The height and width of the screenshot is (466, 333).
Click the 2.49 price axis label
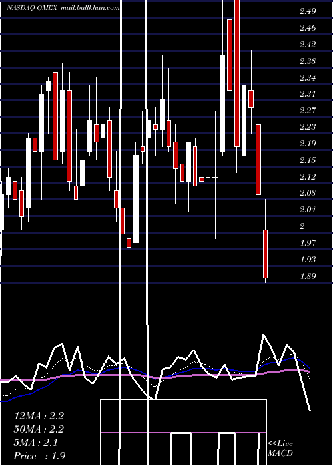coord(308,11)
